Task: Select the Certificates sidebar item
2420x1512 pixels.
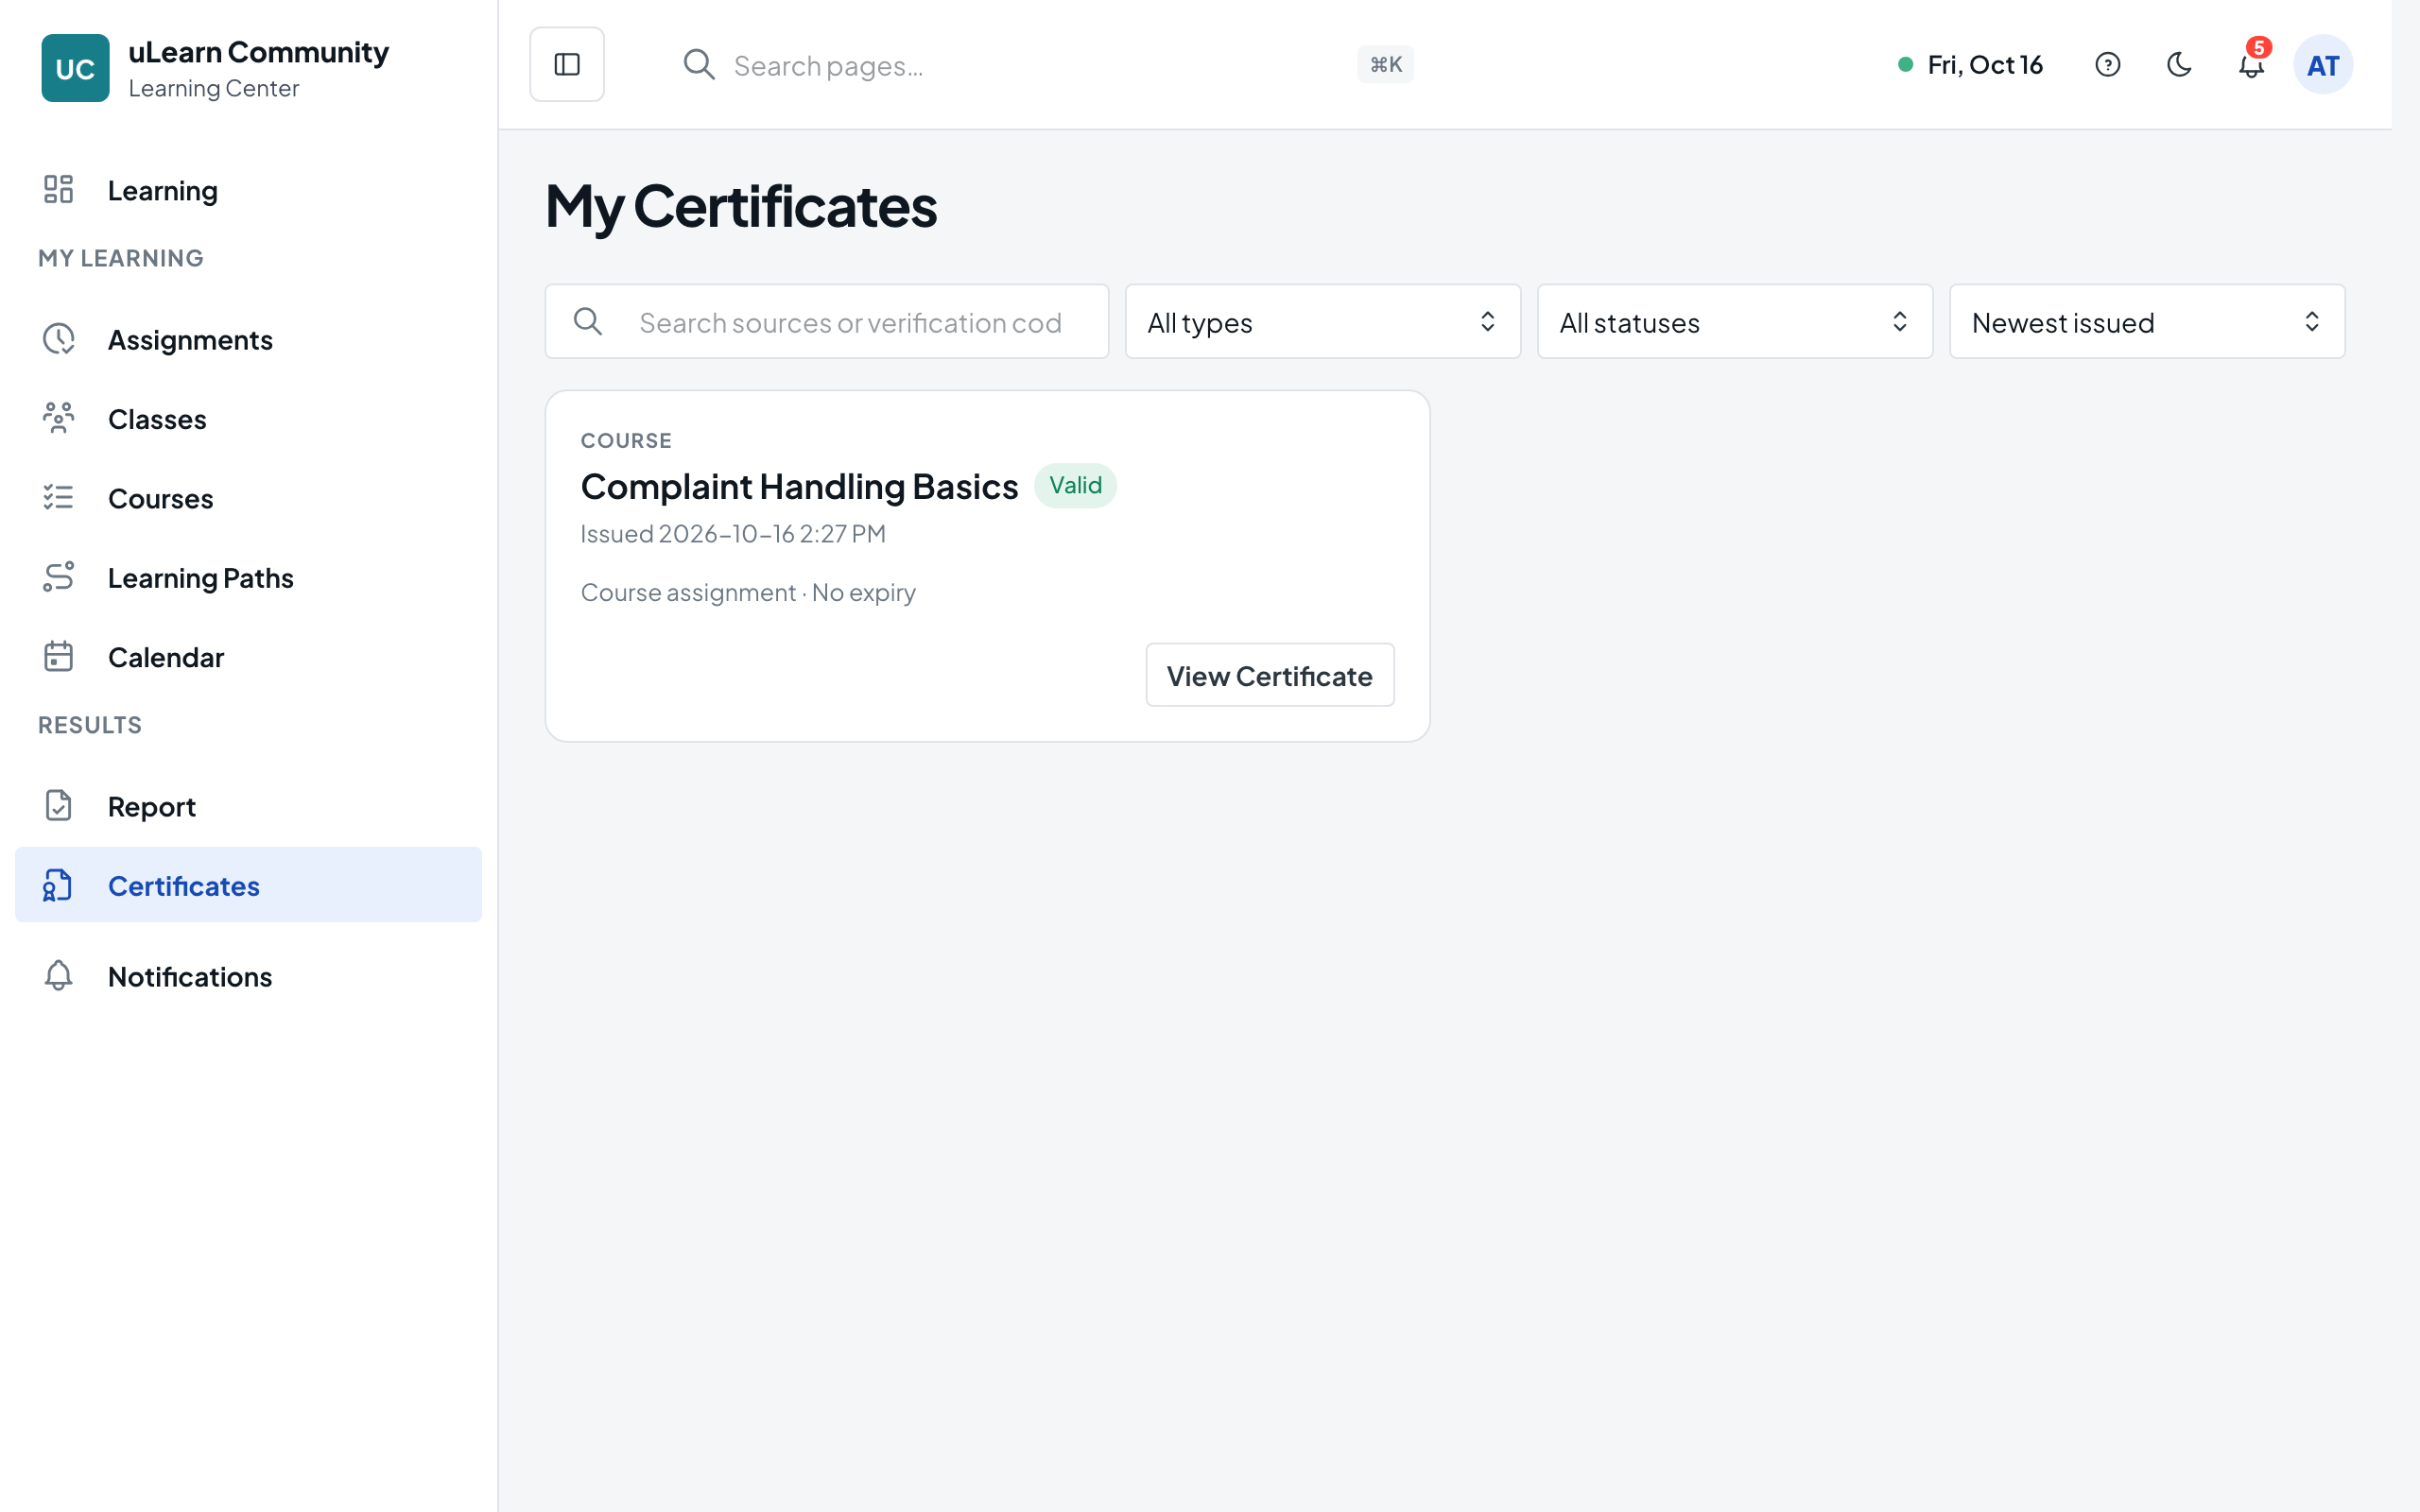Action: coord(248,885)
